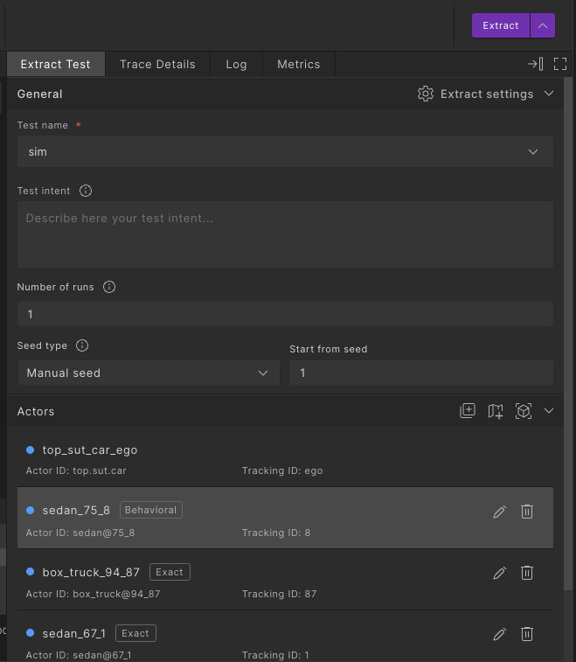Switch to the Metrics tab
This screenshot has width=576, height=662.
click(298, 64)
